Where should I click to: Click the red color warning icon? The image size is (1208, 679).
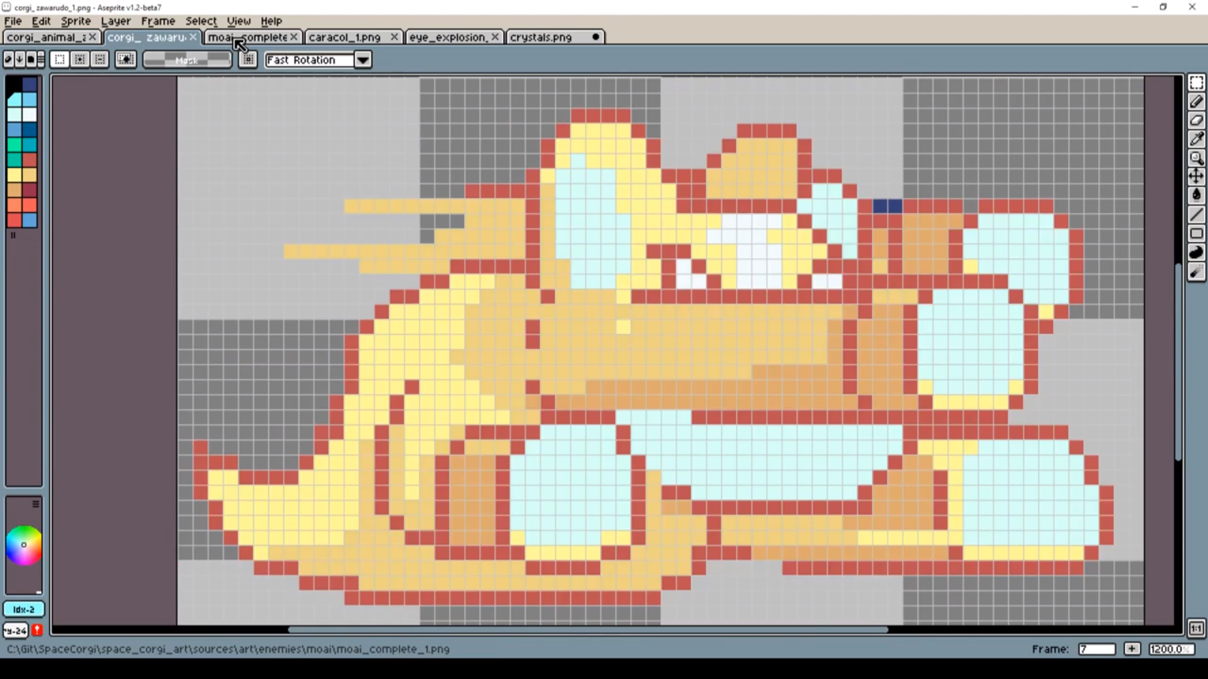click(37, 629)
